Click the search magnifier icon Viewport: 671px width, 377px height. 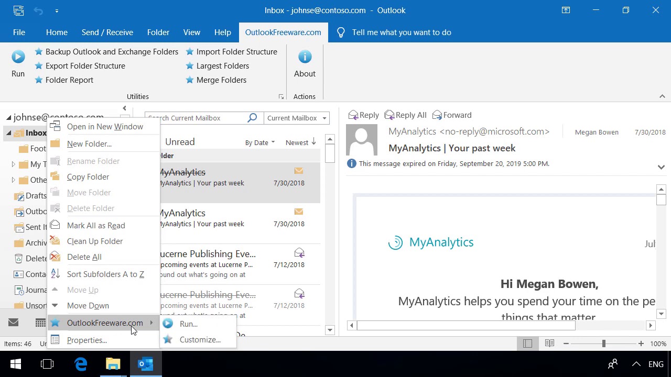click(252, 118)
